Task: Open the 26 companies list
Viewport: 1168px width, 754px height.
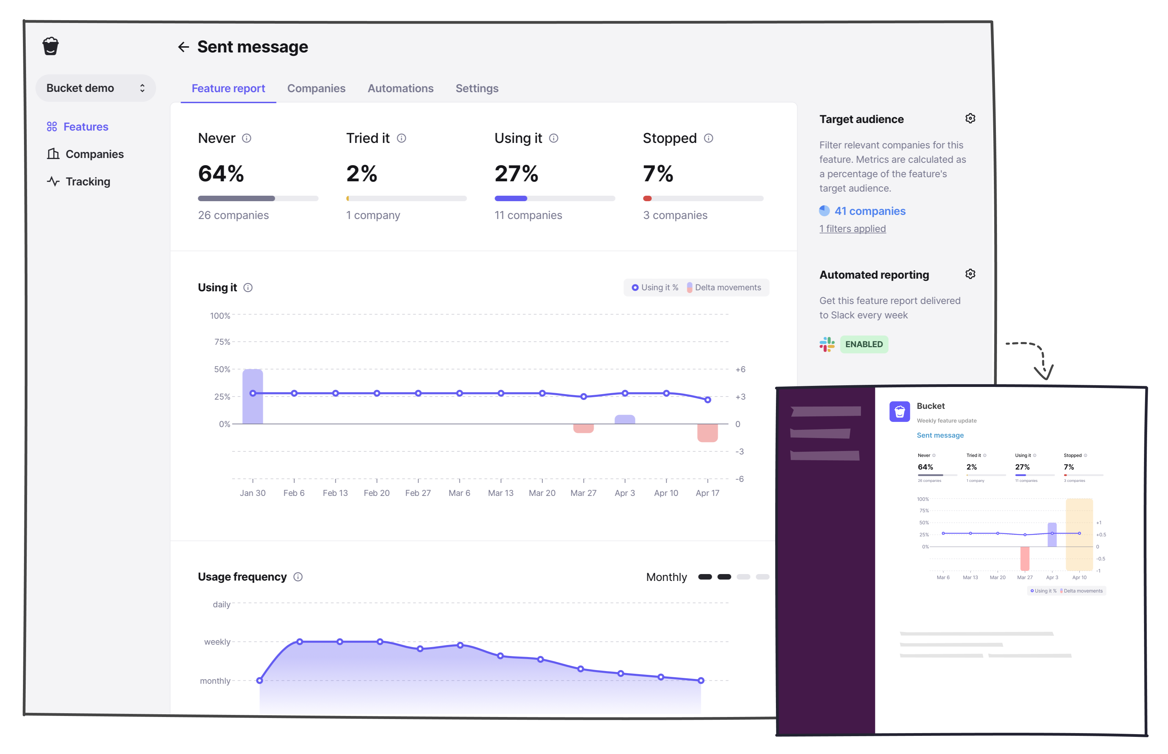Action: (233, 216)
